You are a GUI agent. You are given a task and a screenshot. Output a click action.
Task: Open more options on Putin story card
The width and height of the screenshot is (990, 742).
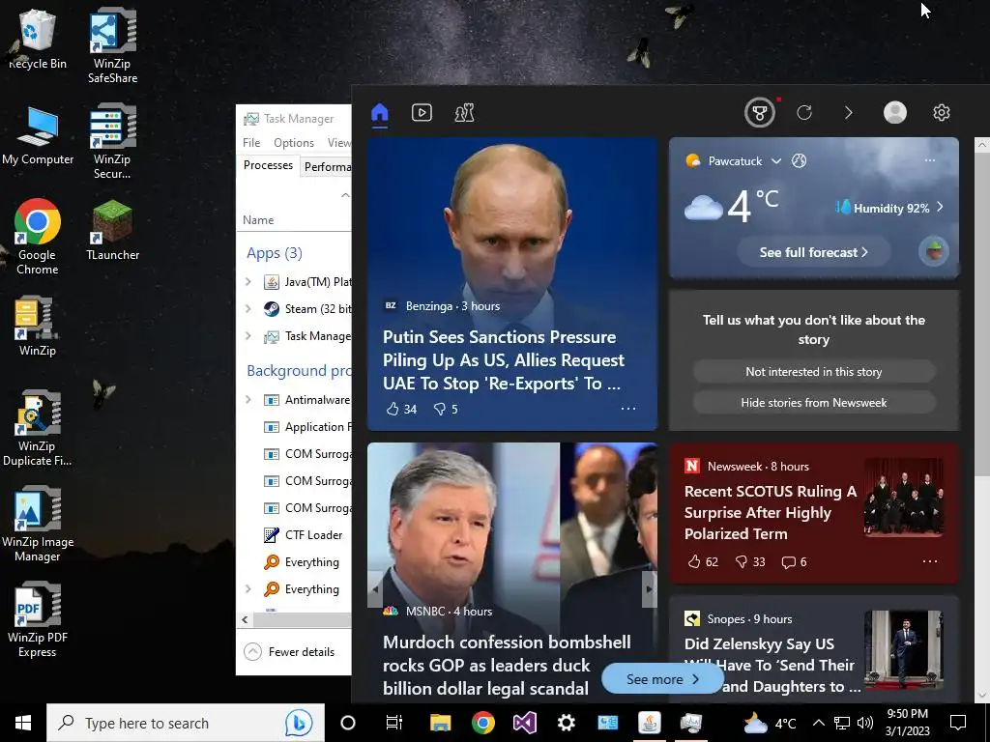(x=628, y=409)
